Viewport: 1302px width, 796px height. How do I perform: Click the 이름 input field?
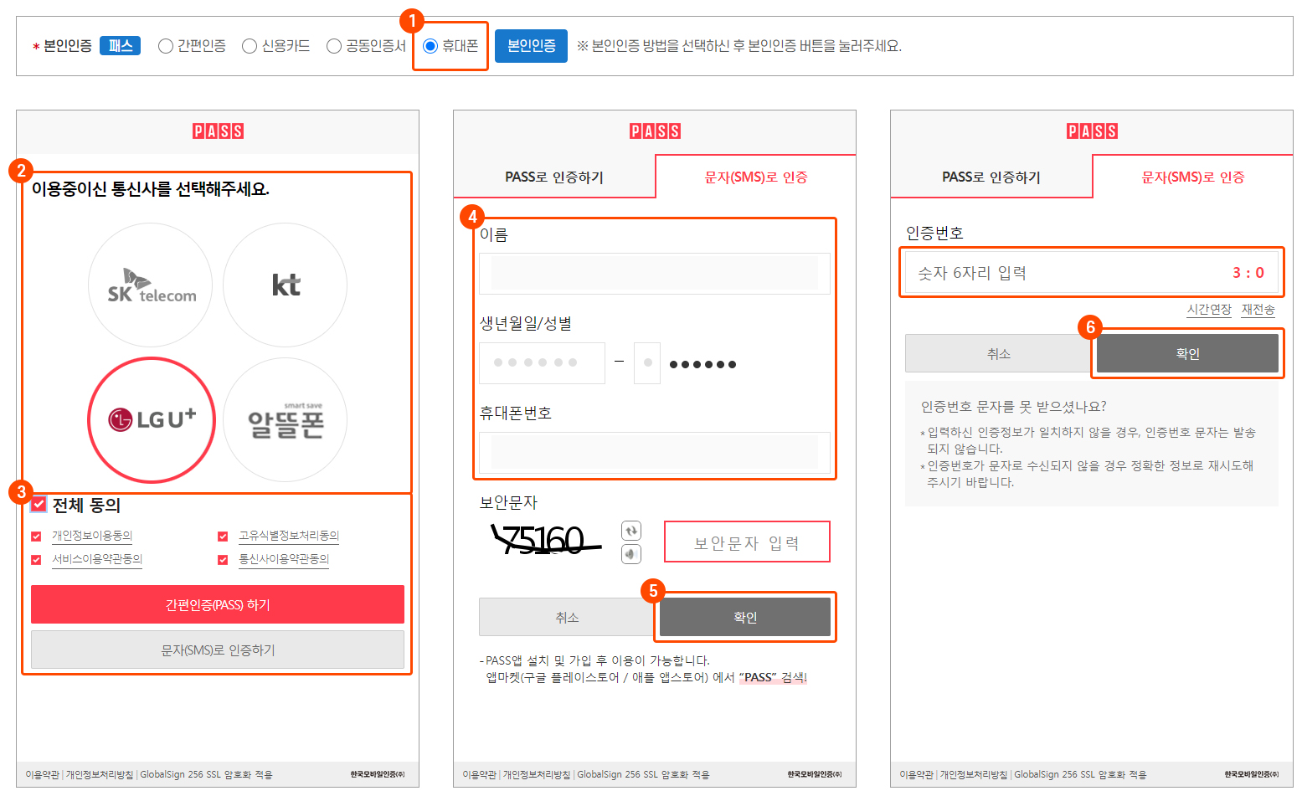655,274
